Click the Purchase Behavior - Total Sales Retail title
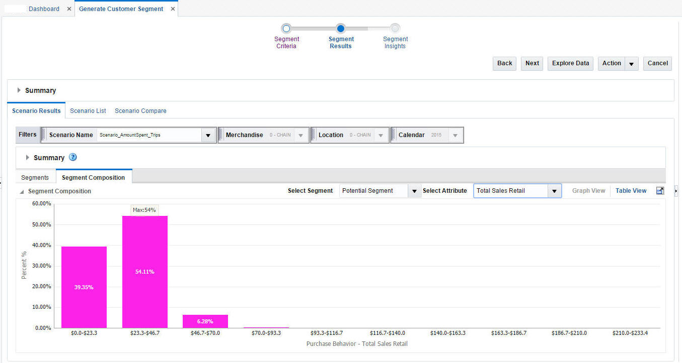The image size is (682, 363). (357, 344)
